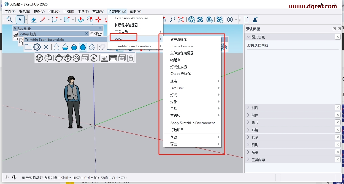344x184 pixels.
Task: Open Scan Essentials settings gear
Action: [37, 47]
